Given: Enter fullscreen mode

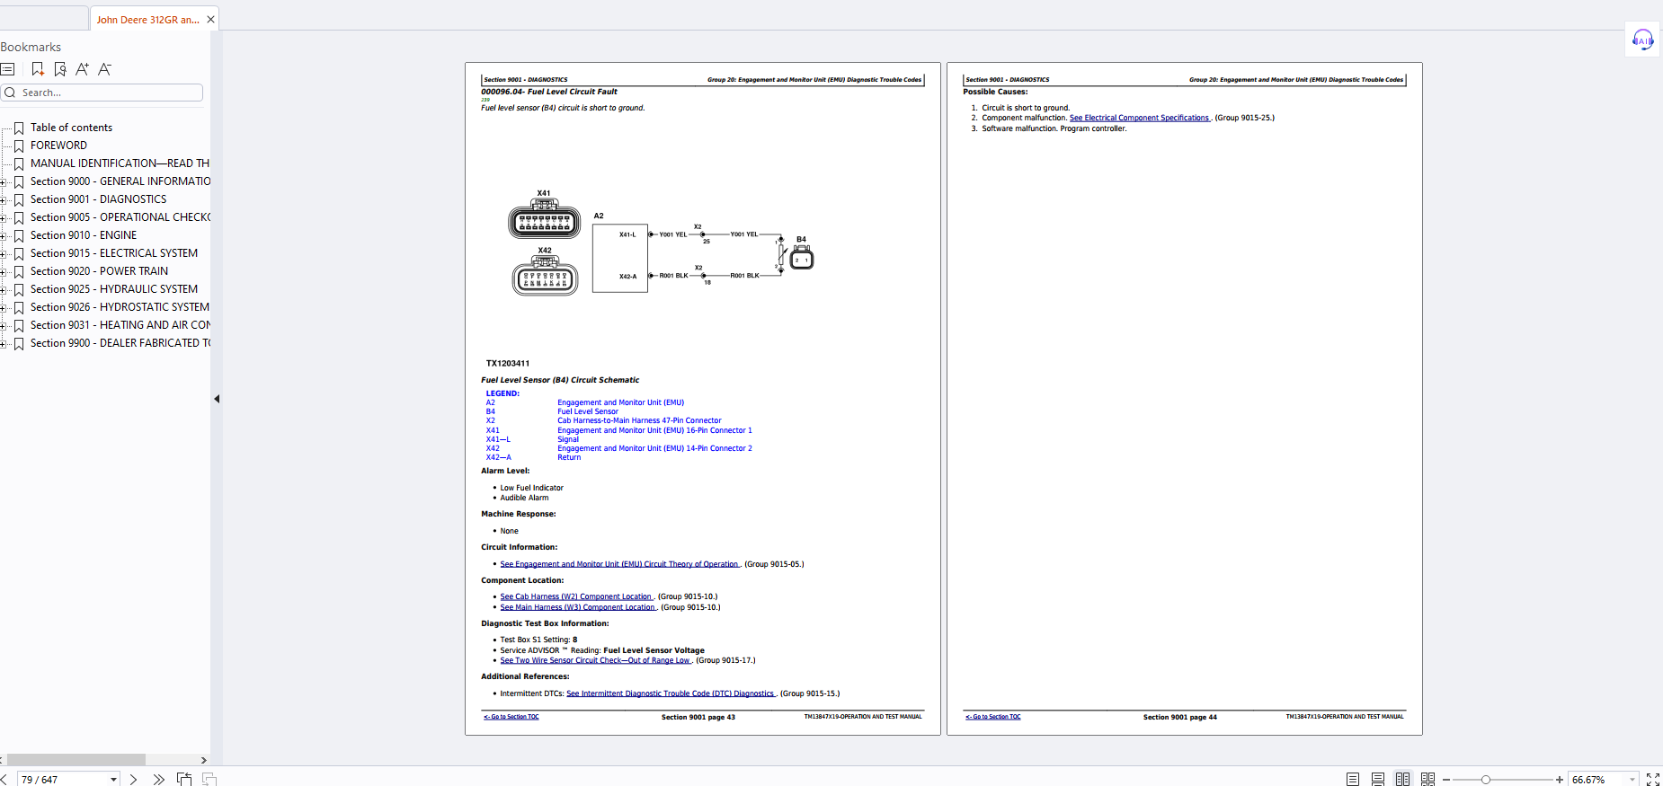Looking at the screenshot, I should click(1652, 779).
